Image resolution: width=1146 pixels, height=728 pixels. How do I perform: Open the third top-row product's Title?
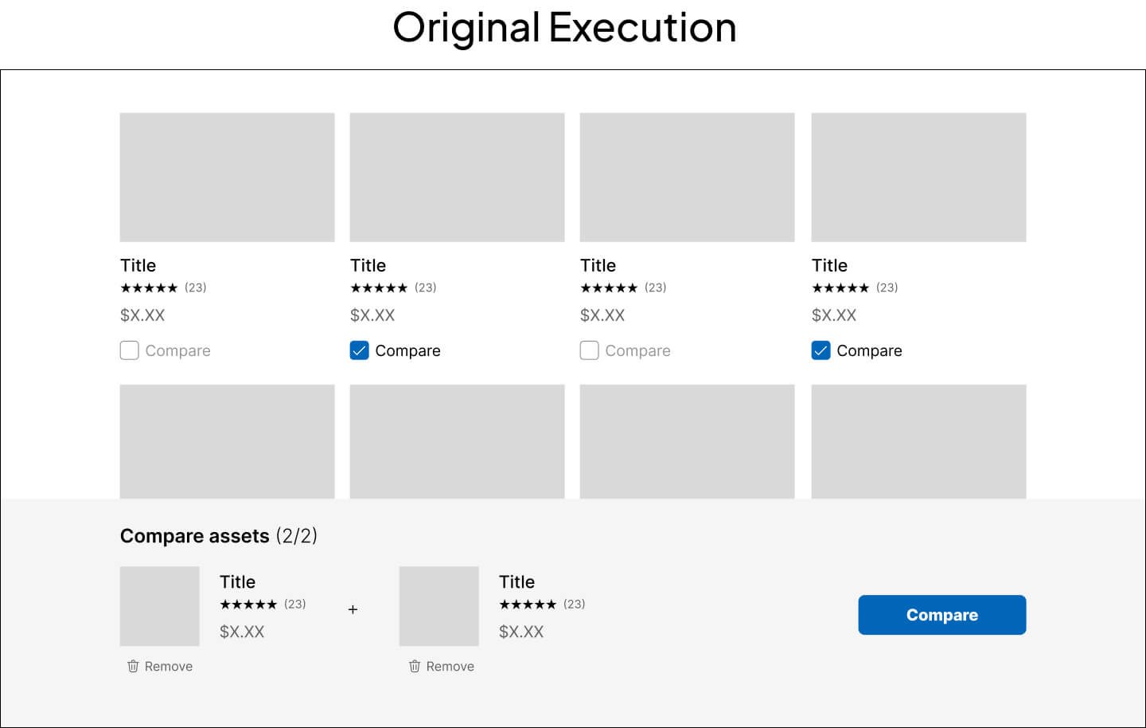pos(598,265)
